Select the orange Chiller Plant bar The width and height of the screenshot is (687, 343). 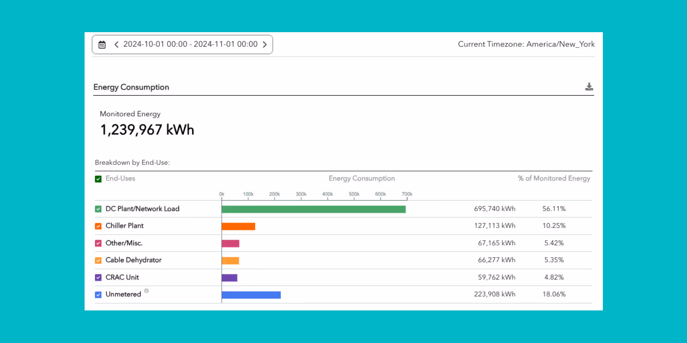tap(238, 226)
